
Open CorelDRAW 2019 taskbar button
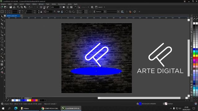[71, 109]
